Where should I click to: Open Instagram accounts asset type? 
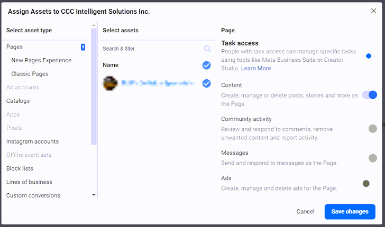pos(32,141)
